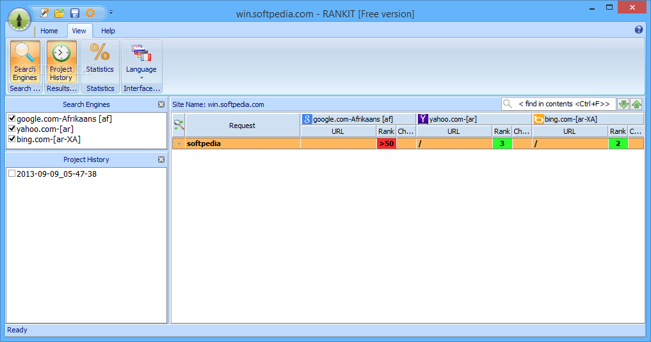Image resolution: width=651 pixels, height=342 pixels.
Task: Click the red >50 rank cell
Action: pyautogui.click(x=386, y=143)
